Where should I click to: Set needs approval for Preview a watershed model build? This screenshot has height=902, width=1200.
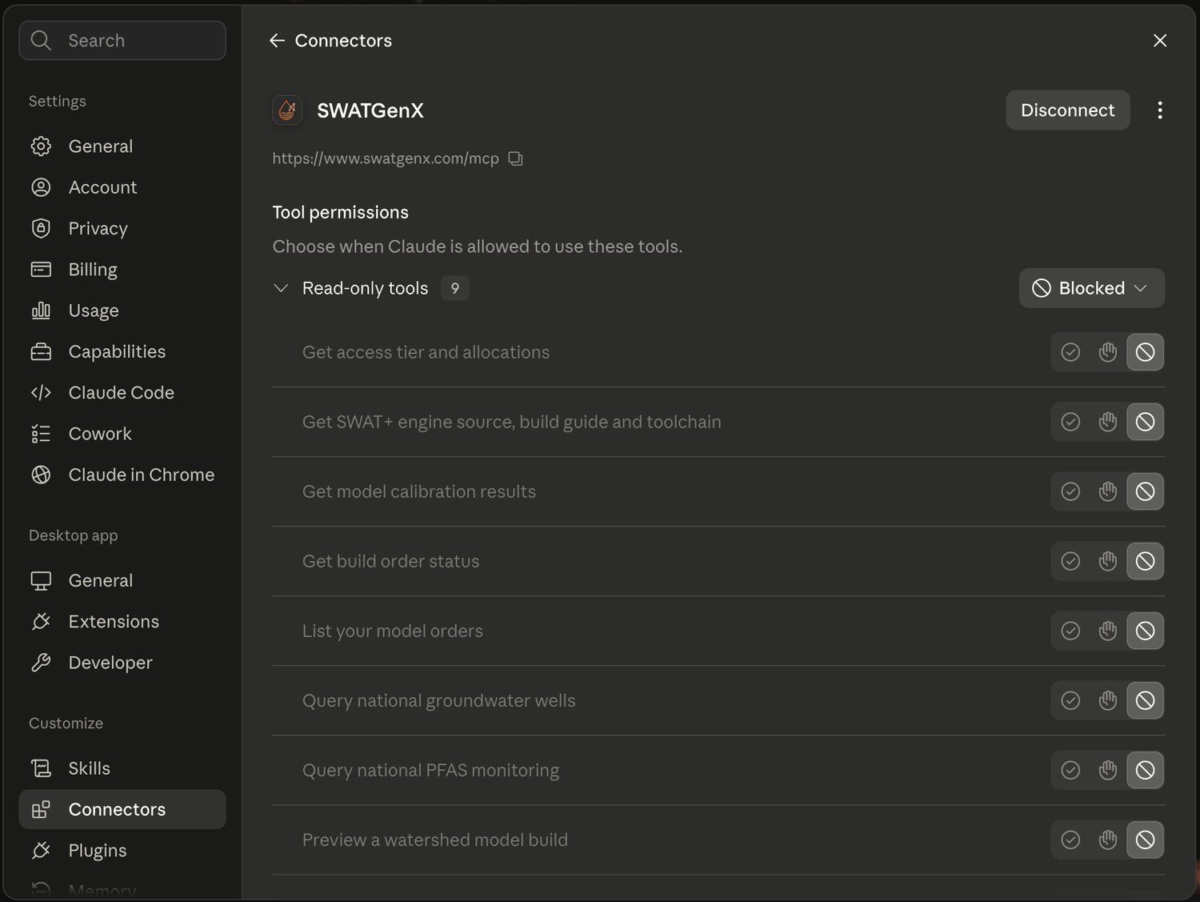click(1108, 840)
